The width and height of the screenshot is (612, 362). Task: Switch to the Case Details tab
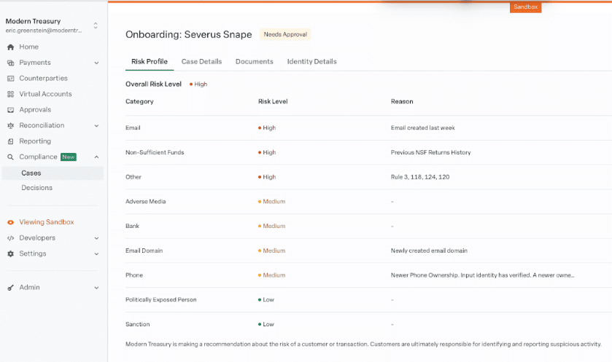(x=201, y=62)
